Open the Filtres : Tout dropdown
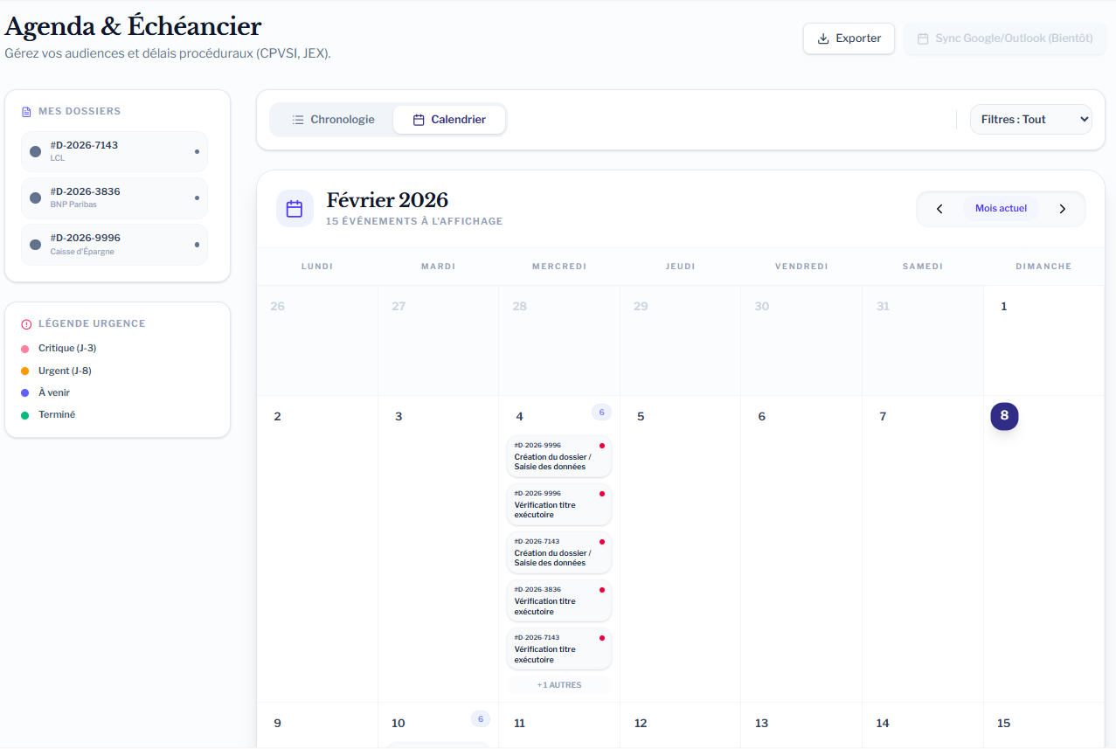 1030,119
